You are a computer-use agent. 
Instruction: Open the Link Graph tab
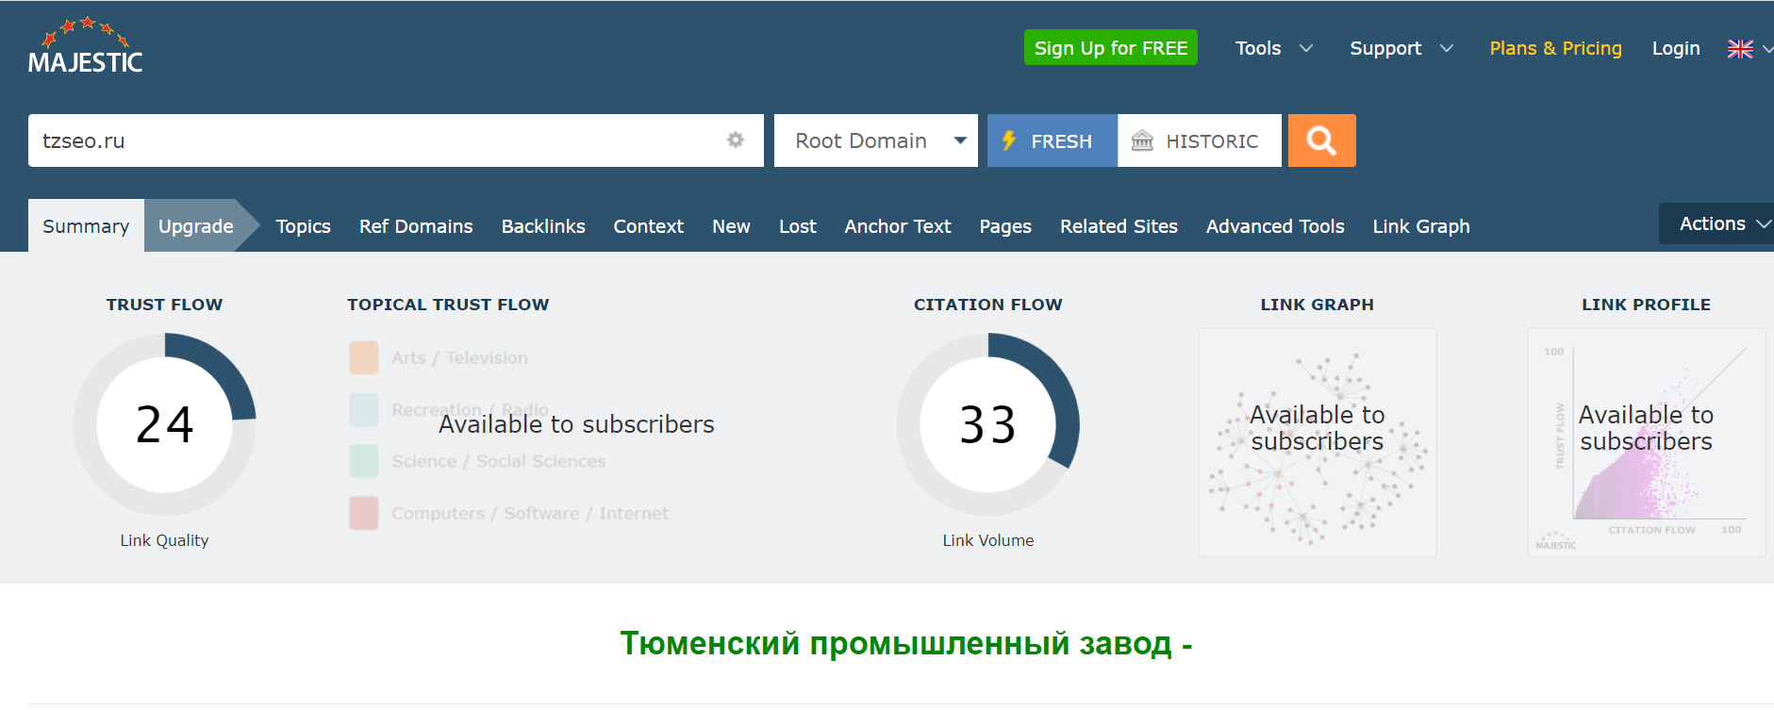coord(1420,226)
